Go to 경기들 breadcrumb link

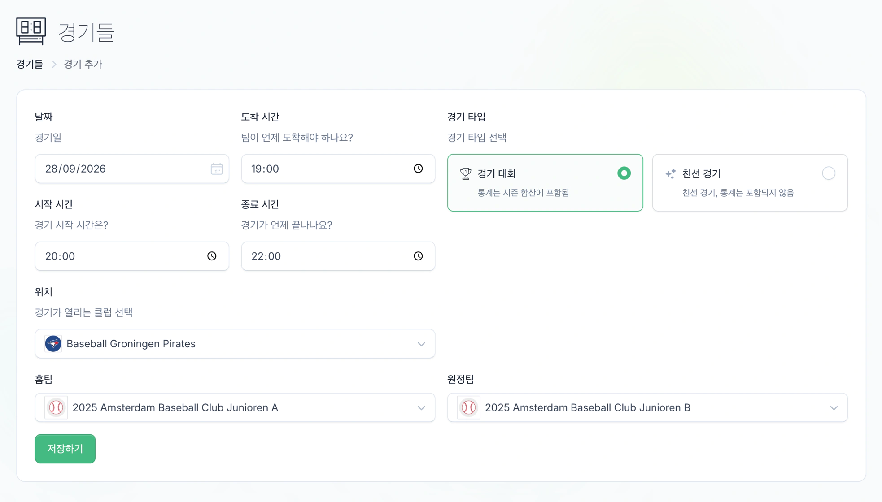click(x=30, y=64)
